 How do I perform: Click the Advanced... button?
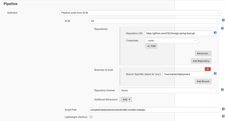pyautogui.click(x=203, y=53)
